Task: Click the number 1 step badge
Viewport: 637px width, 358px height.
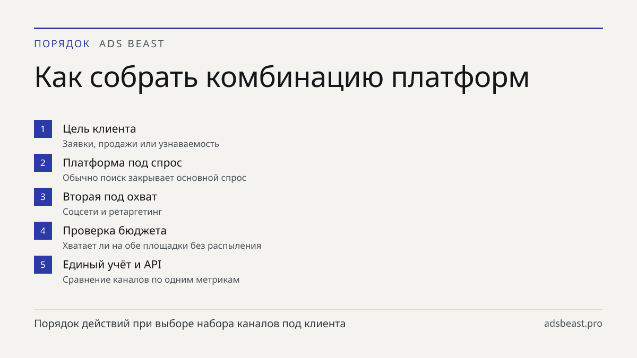Action: tap(43, 129)
